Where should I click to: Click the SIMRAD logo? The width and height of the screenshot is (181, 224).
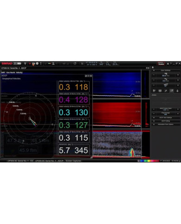(6, 63)
